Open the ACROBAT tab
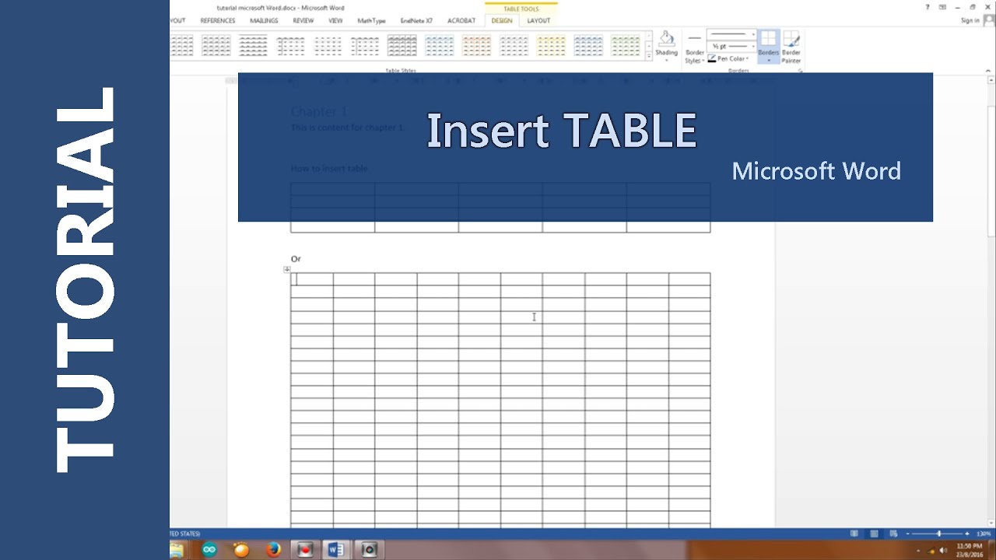The image size is (996, 560). (x=461, y=20)
